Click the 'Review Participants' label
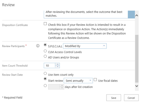The width and height of the screenshot is (142, 103). (x=13, y=46)
